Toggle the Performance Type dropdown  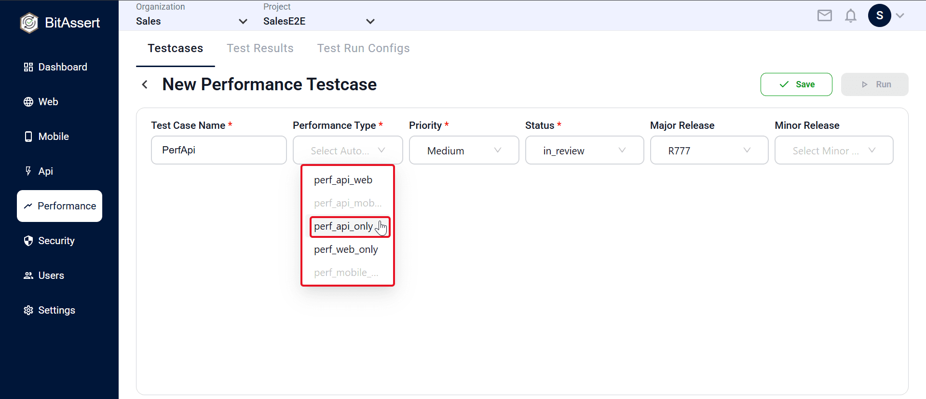tap(348, 150)
